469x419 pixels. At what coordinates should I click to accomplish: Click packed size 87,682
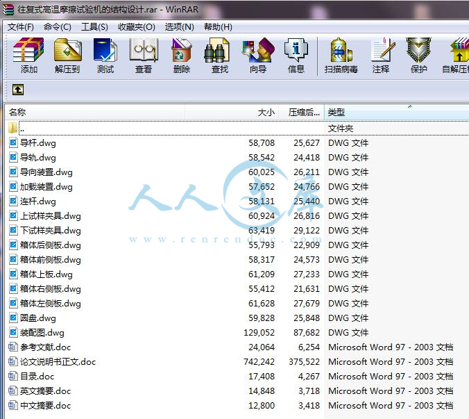click(307, 332)
